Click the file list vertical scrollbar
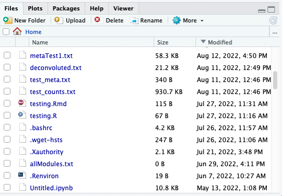 275,80
